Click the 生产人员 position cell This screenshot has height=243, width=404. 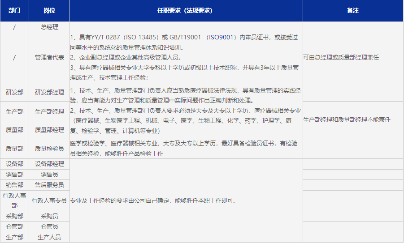tap(49, 237)
